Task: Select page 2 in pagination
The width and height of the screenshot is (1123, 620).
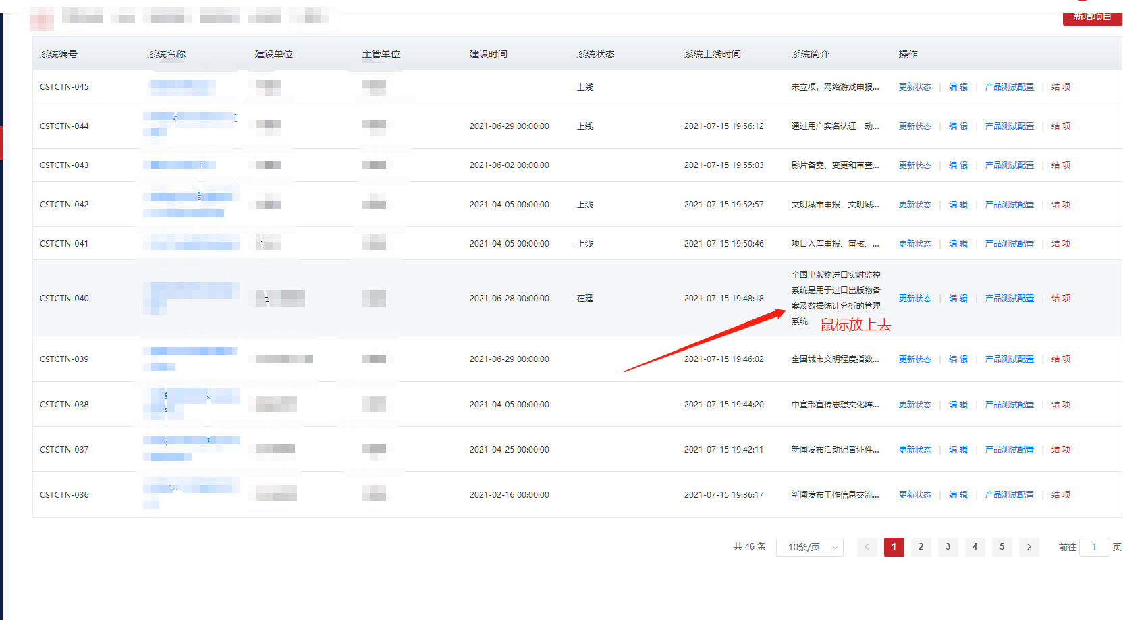Action: pyautogui.click(x=921, y=547)
